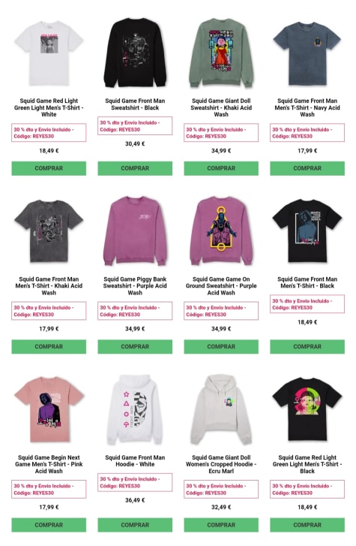Viewport: 356px width, 546px height.
Task: Click COMPRAR under the 36,49 € hoodie
Action: tap(135, 525)
